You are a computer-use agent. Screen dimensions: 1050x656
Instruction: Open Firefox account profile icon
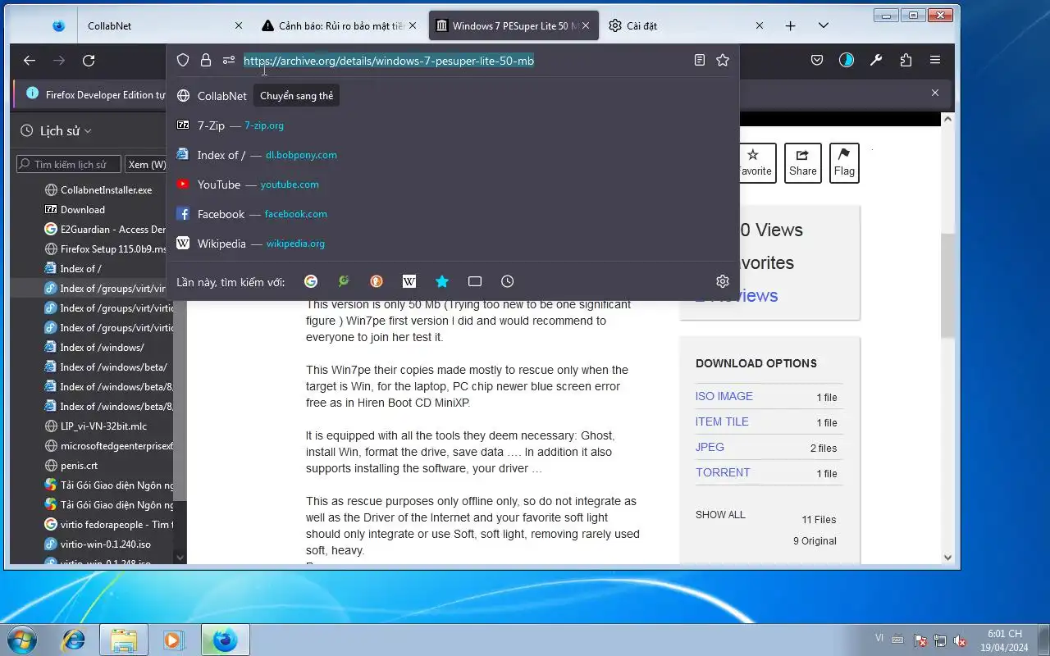(847, 60)
